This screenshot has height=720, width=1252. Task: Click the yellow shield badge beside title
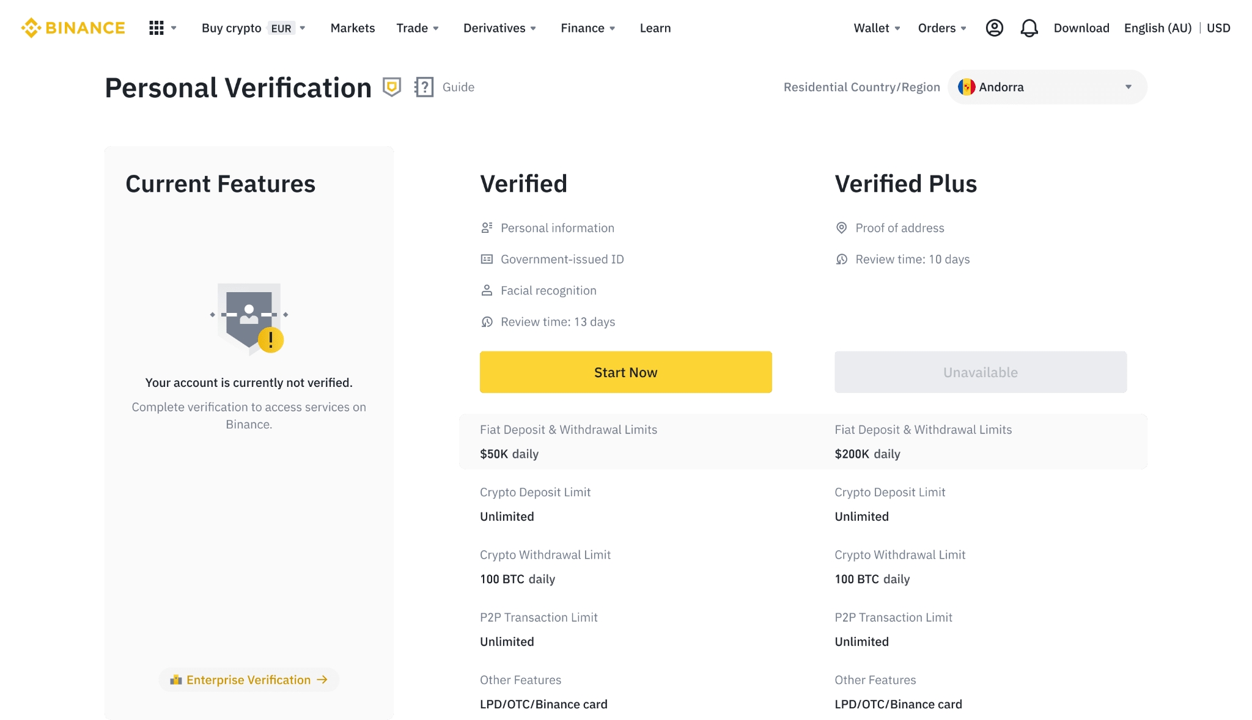(391, 87)
